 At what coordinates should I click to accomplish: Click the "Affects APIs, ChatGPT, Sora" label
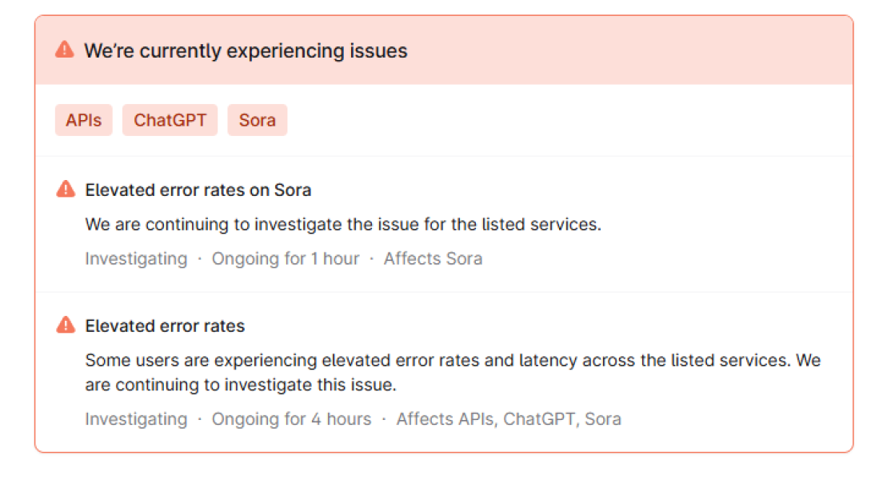pos(509,419)
